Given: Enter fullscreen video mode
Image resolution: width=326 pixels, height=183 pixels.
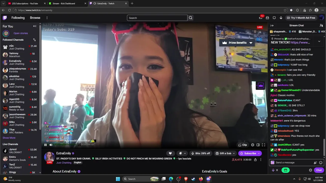Looking at the screenshot, I should (x=264, y=145).
